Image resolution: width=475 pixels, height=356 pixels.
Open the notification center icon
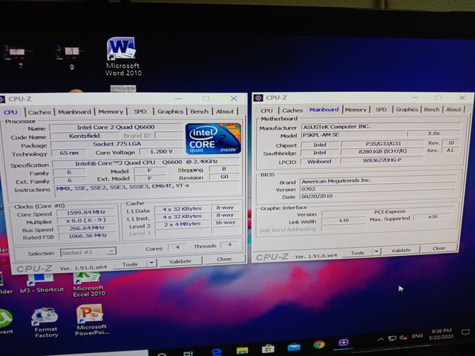click(x=465, y=332)
